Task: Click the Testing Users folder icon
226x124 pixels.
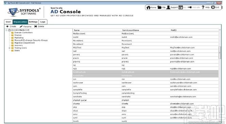Action: coord(13,48)
